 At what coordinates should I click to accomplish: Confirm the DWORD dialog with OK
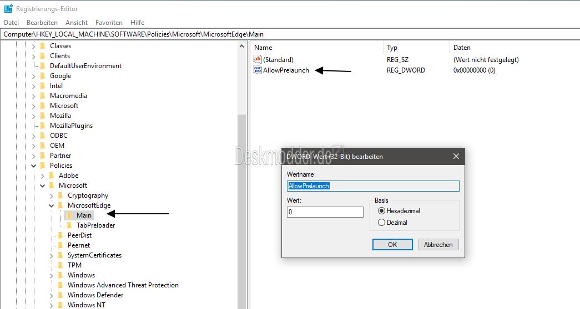(392, 244)
